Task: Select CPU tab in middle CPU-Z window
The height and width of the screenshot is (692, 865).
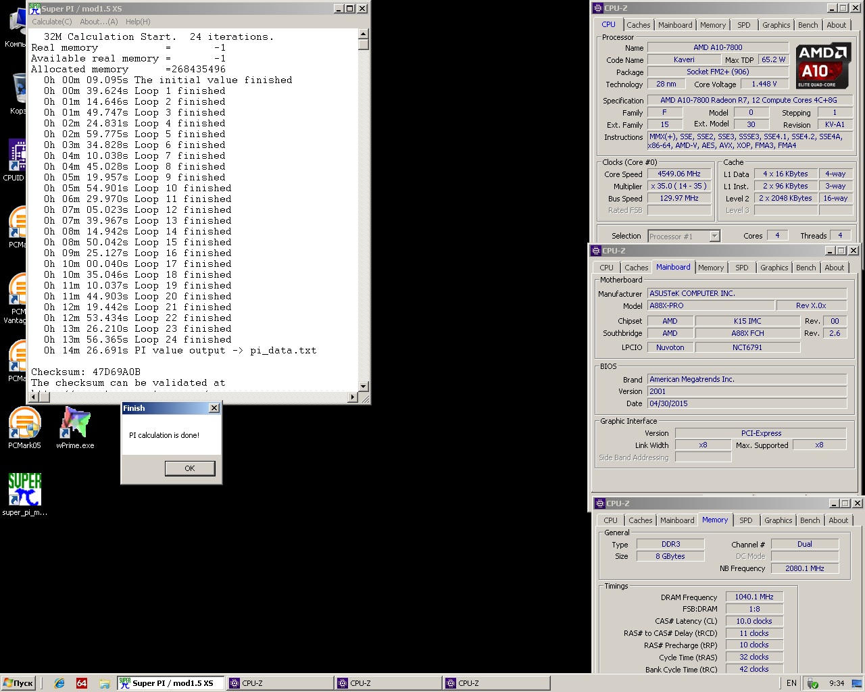Action: point(607,268)
